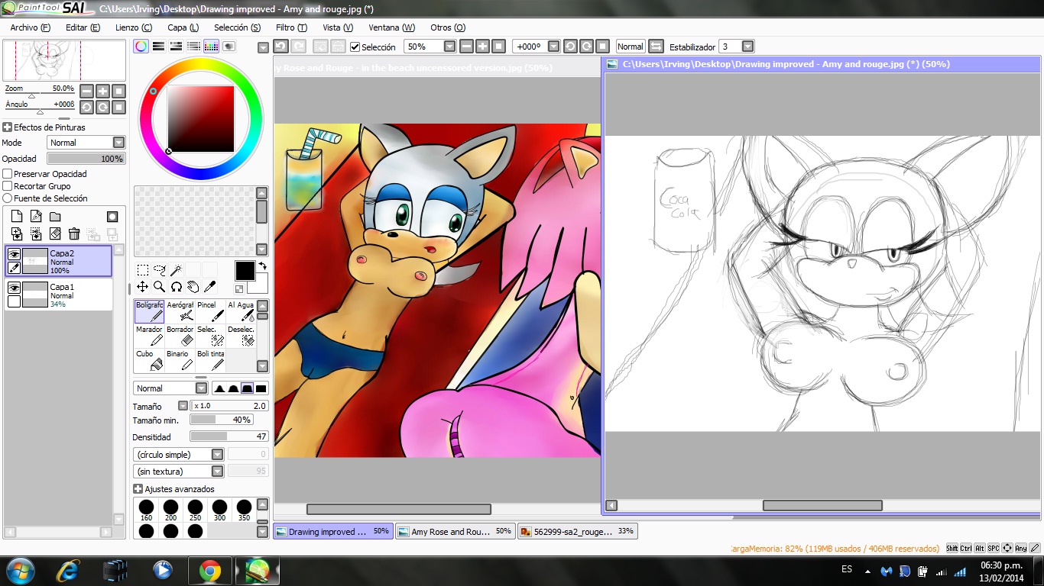Choose the magic wand tool
Viewport: 1044px width, 586px height.
click(x=176, y=269)
